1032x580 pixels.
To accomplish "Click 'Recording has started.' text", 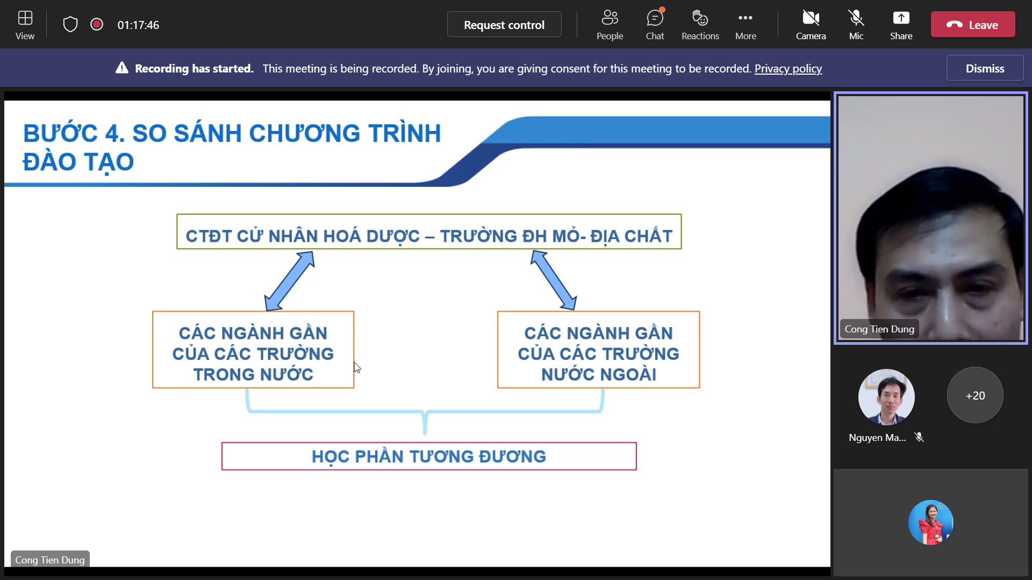I will tap(194, 69).
